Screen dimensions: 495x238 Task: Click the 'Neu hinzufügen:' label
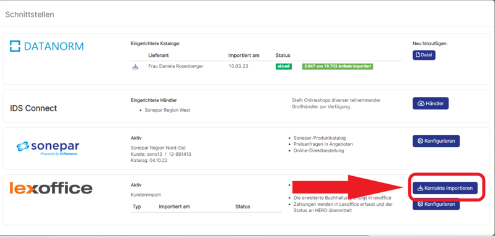coord(430,43)
